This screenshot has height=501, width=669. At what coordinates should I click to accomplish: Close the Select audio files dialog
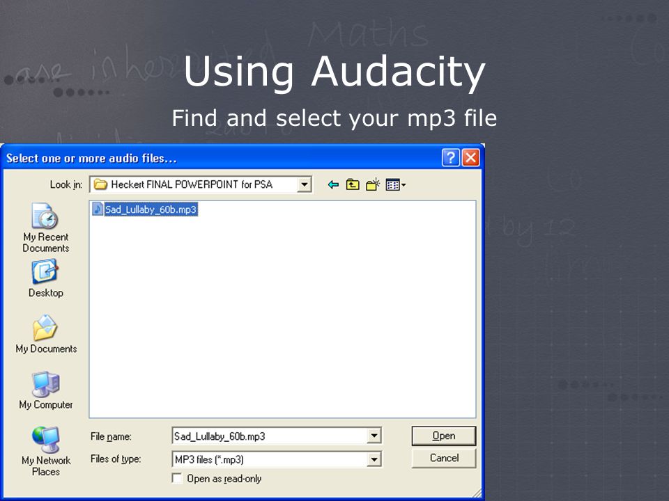(470, 158)
